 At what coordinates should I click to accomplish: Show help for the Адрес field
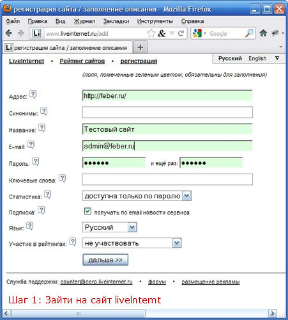point(33,94)
